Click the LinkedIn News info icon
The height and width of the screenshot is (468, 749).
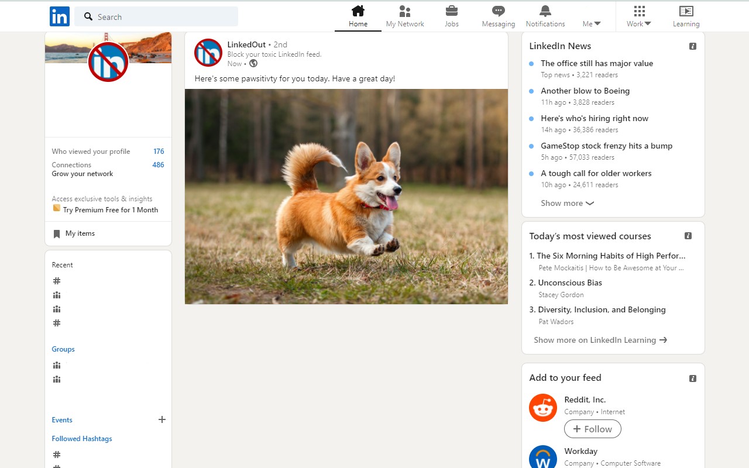(693, 46)
